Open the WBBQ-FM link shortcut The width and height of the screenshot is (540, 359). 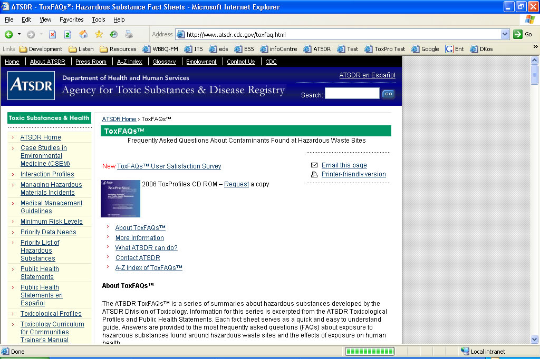click(x=160, y=49)
